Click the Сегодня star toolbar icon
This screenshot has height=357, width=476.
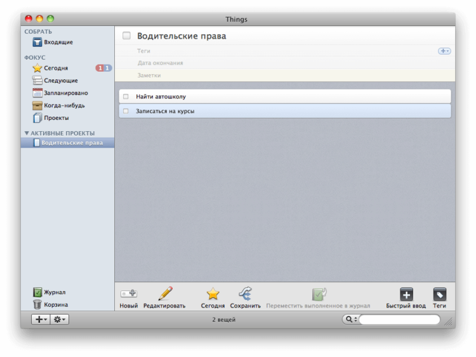(x=213, y=294)
